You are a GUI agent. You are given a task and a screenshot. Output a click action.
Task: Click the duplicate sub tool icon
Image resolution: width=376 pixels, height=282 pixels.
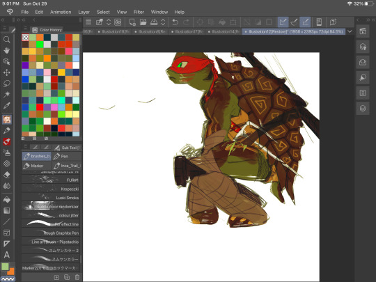(67, 277)
